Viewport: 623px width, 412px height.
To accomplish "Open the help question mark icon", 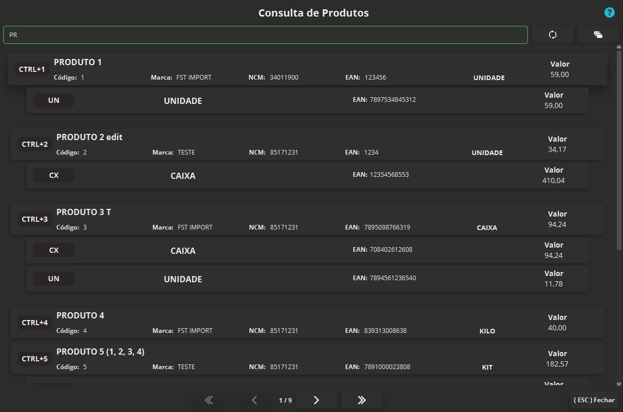I will pyautogui.click(x=610, y=12).
